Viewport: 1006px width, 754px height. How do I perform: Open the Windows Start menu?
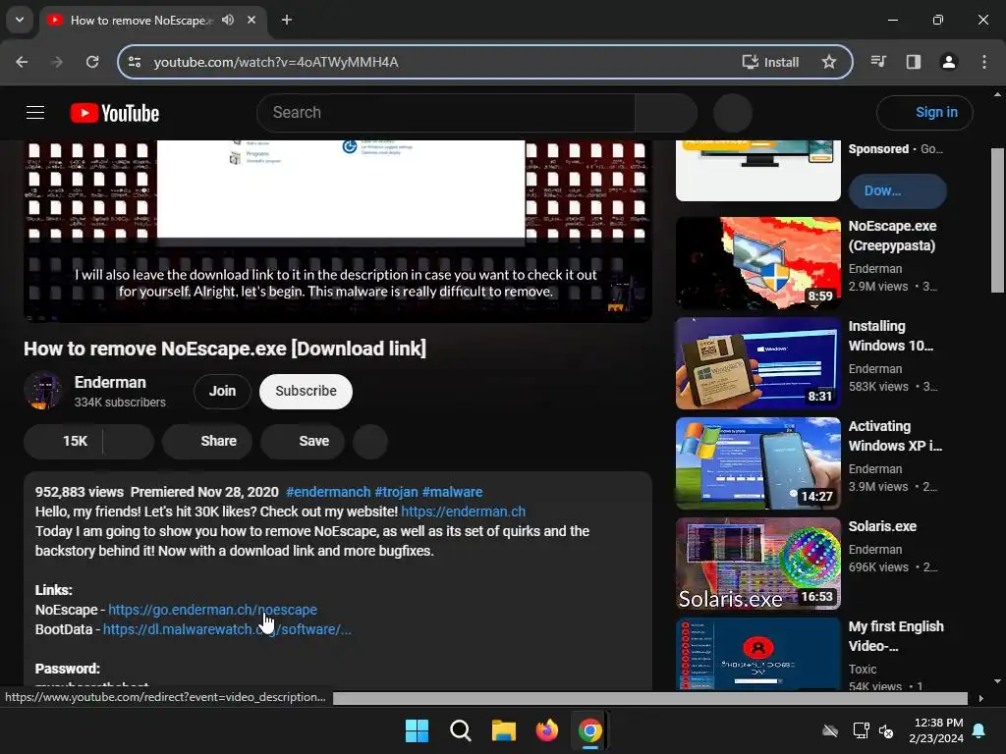coord(417,730)
